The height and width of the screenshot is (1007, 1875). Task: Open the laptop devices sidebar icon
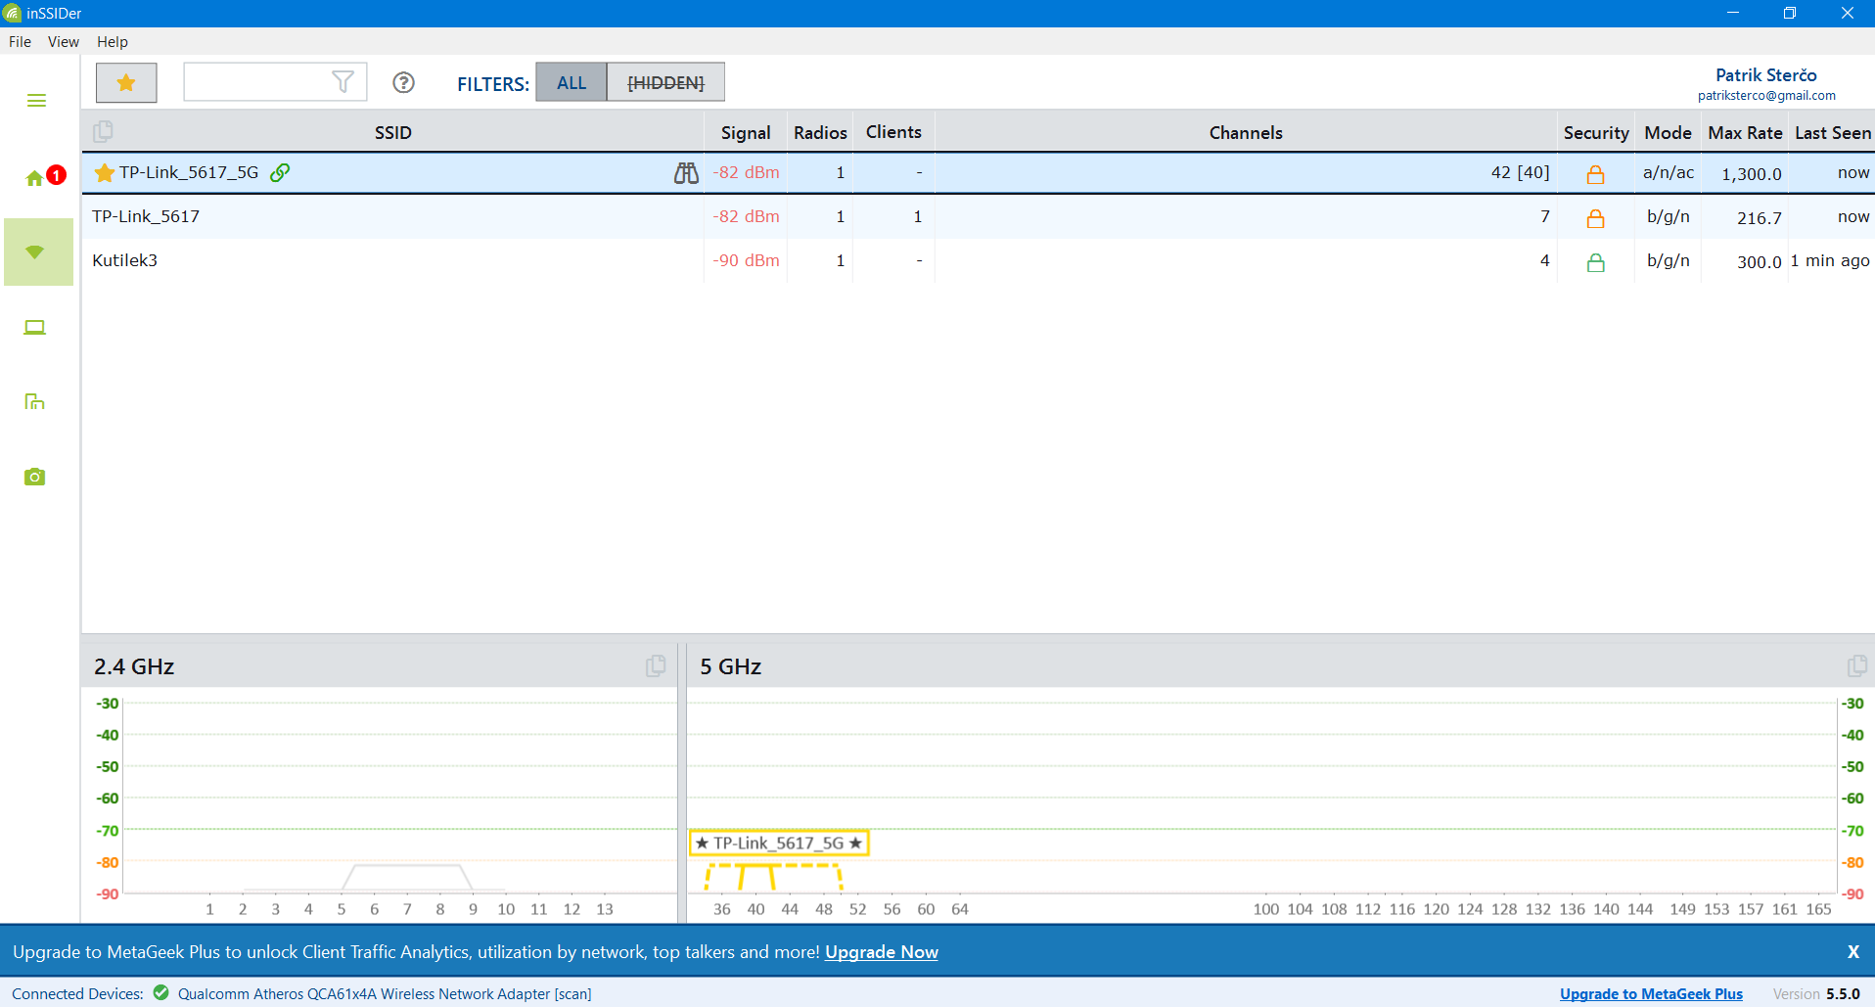coord(35,328)
